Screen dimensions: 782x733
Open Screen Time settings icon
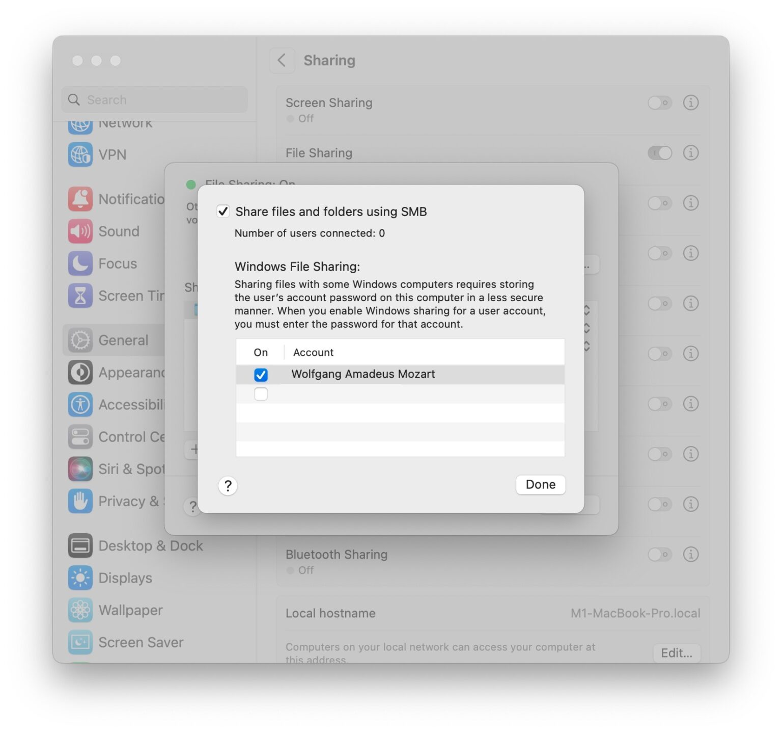tap(80, 296)
